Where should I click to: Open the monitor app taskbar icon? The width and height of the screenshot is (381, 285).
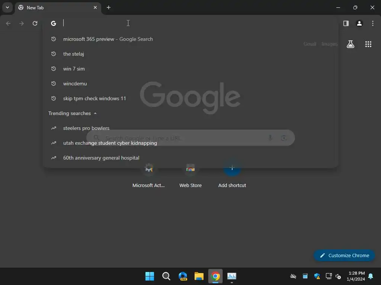231,276
